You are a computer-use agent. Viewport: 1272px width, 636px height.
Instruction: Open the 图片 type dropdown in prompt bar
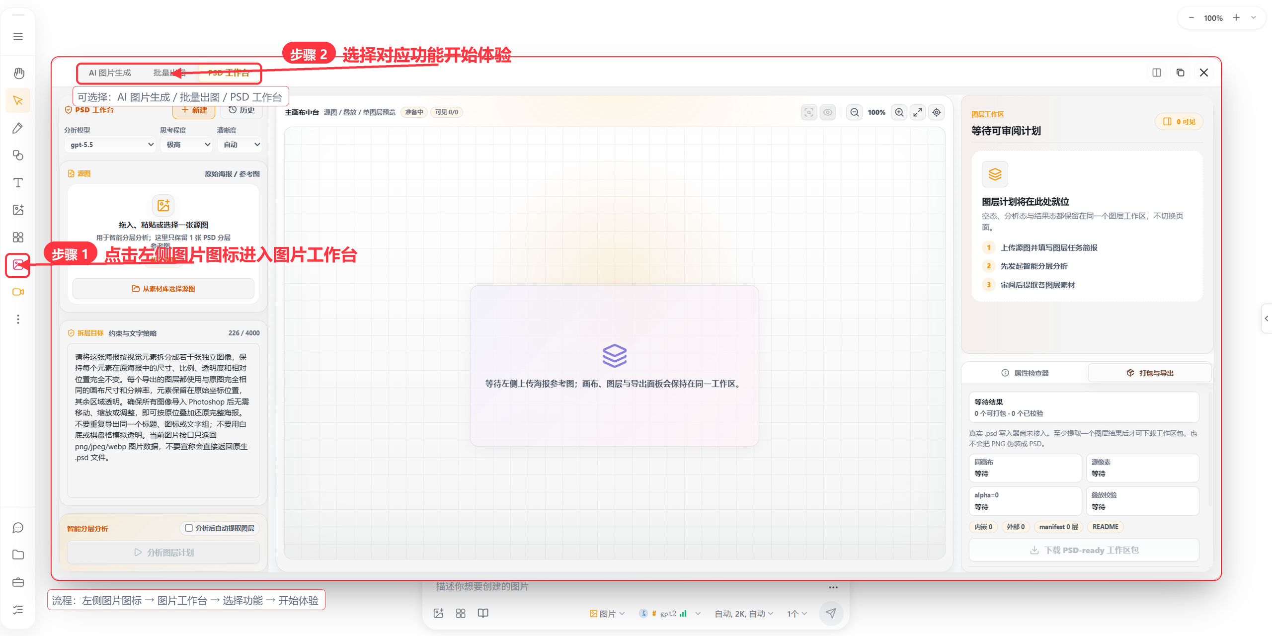[607, 614]
